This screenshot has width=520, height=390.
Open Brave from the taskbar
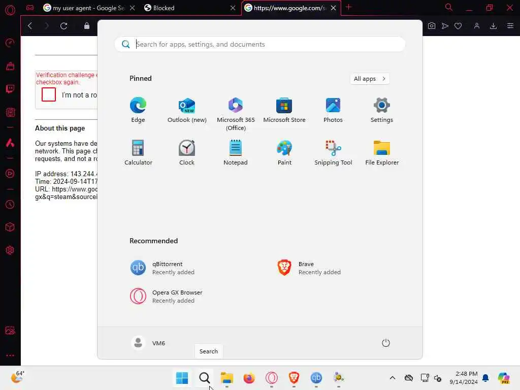tap(294, 378)
